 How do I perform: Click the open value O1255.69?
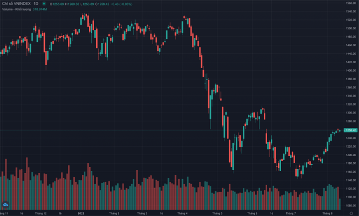click(57, 4)
